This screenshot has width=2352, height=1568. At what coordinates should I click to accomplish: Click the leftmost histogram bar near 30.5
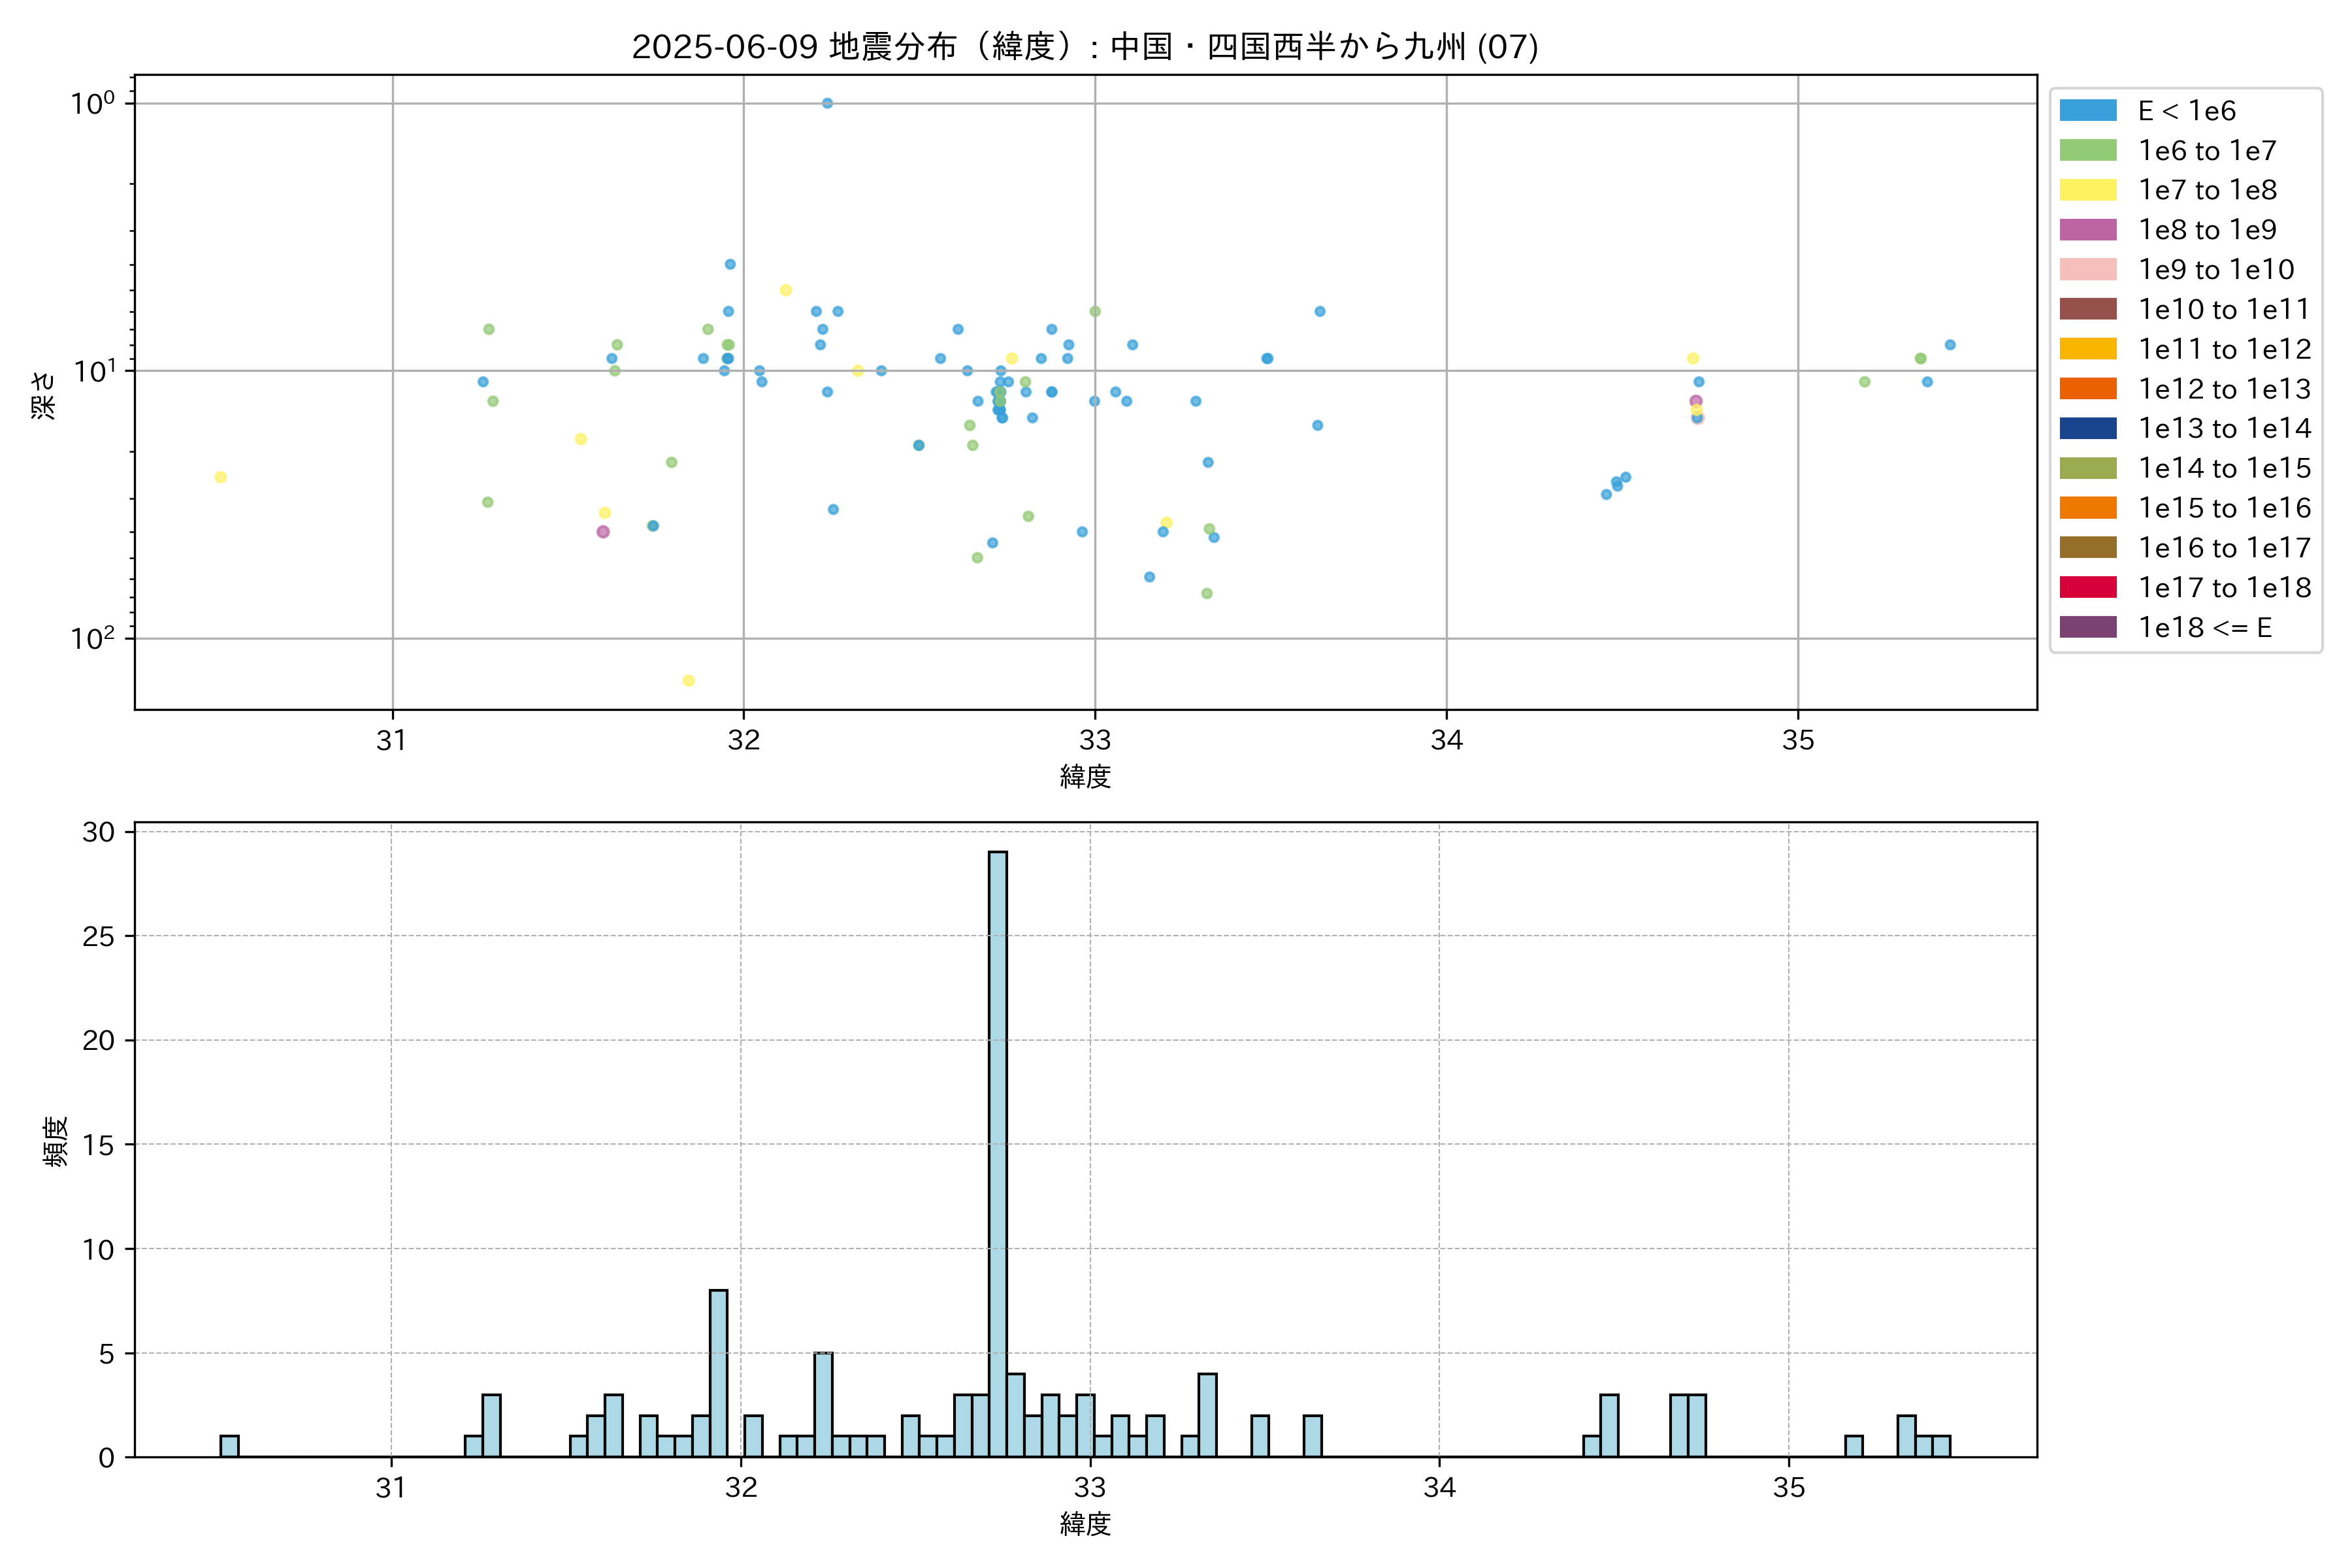pyautogui.click(x=229, y=1446)
